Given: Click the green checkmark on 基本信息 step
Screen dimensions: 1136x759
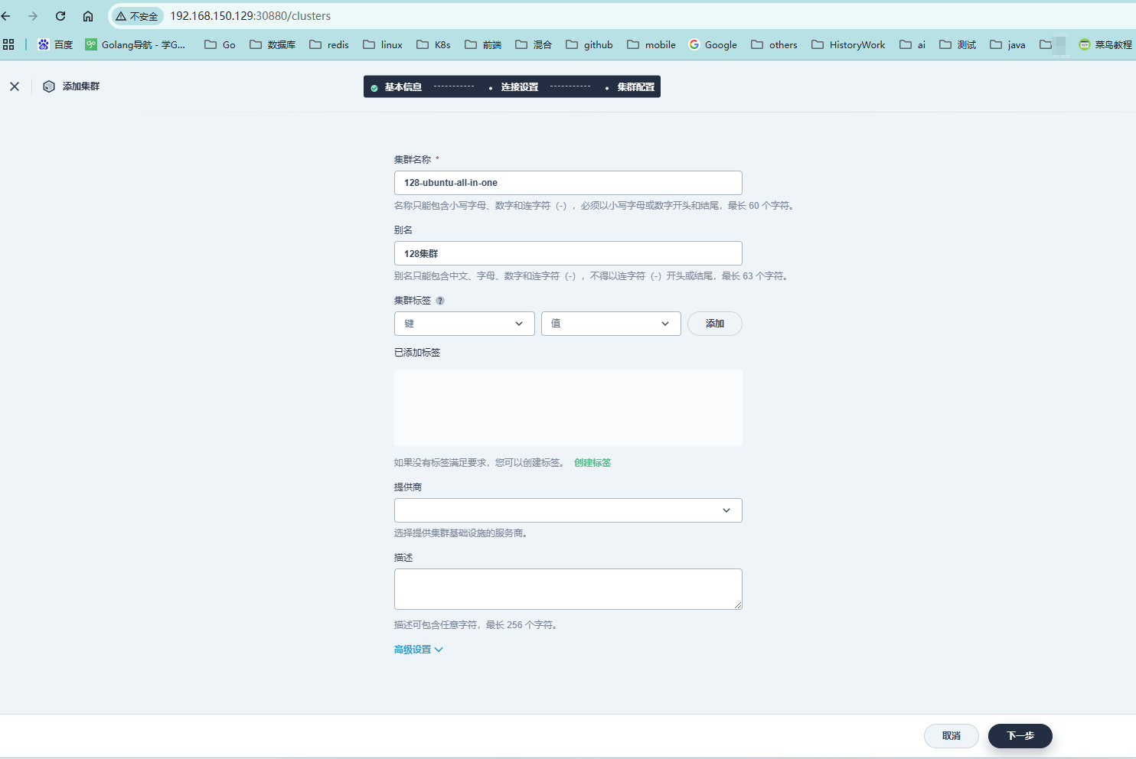Looking at the screenshot, I should pyautogui.click(x=374, y=88).
